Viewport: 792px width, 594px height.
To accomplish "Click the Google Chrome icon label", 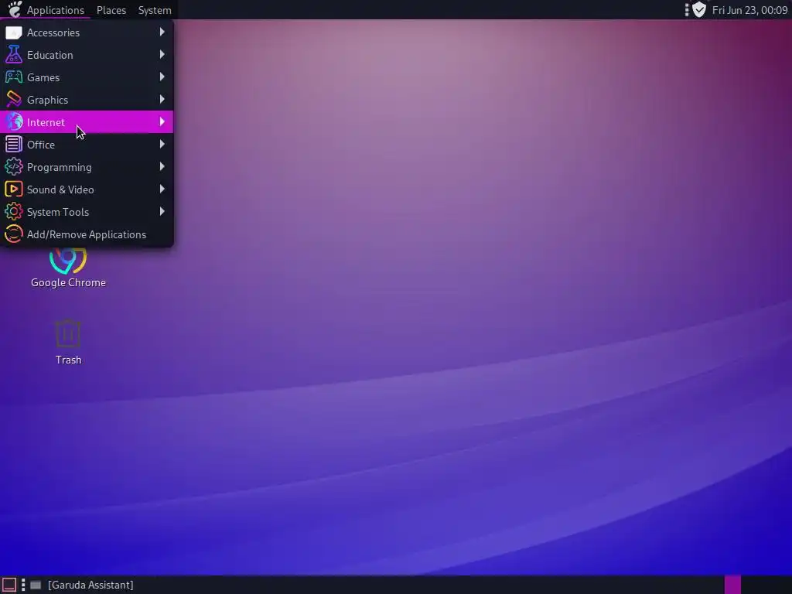I will tap(68, 282).
